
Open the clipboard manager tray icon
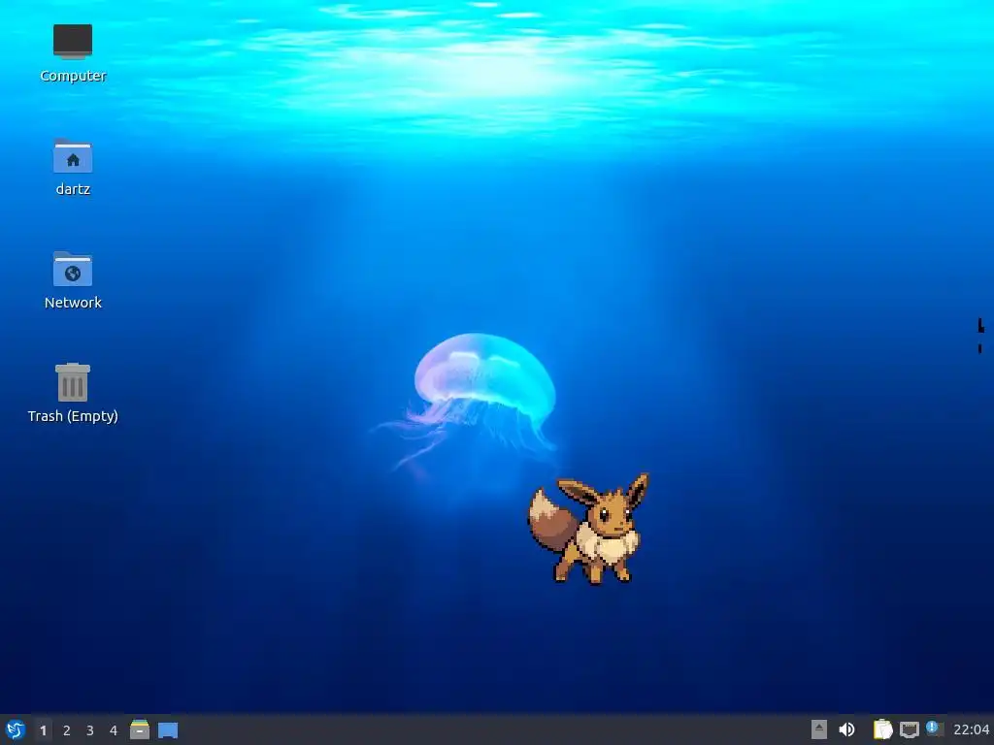(x=882, y=729)
